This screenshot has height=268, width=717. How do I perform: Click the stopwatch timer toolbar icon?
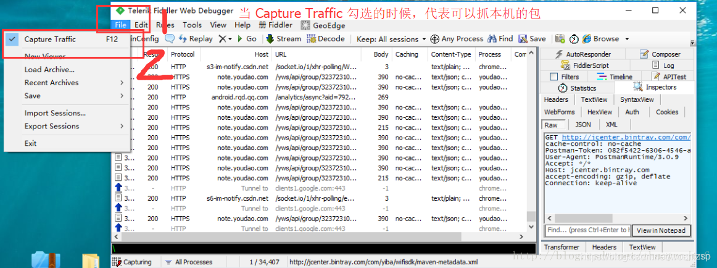[x=574, y=39]
